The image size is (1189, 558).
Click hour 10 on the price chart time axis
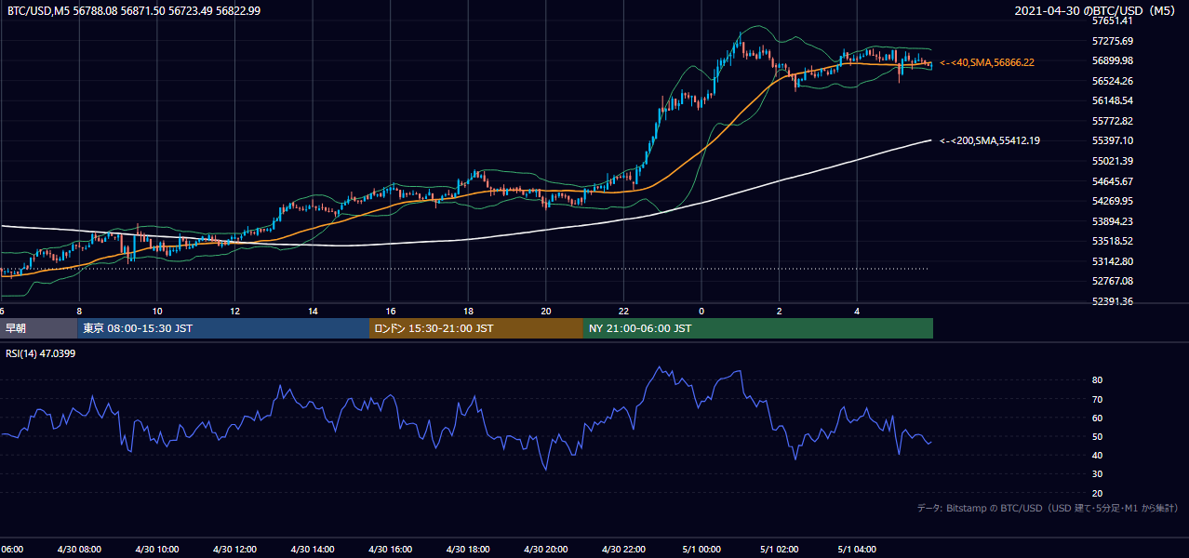click(157, 311)
